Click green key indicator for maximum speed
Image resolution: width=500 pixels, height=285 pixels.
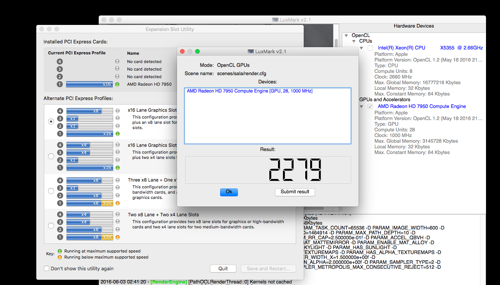point(60,251)
